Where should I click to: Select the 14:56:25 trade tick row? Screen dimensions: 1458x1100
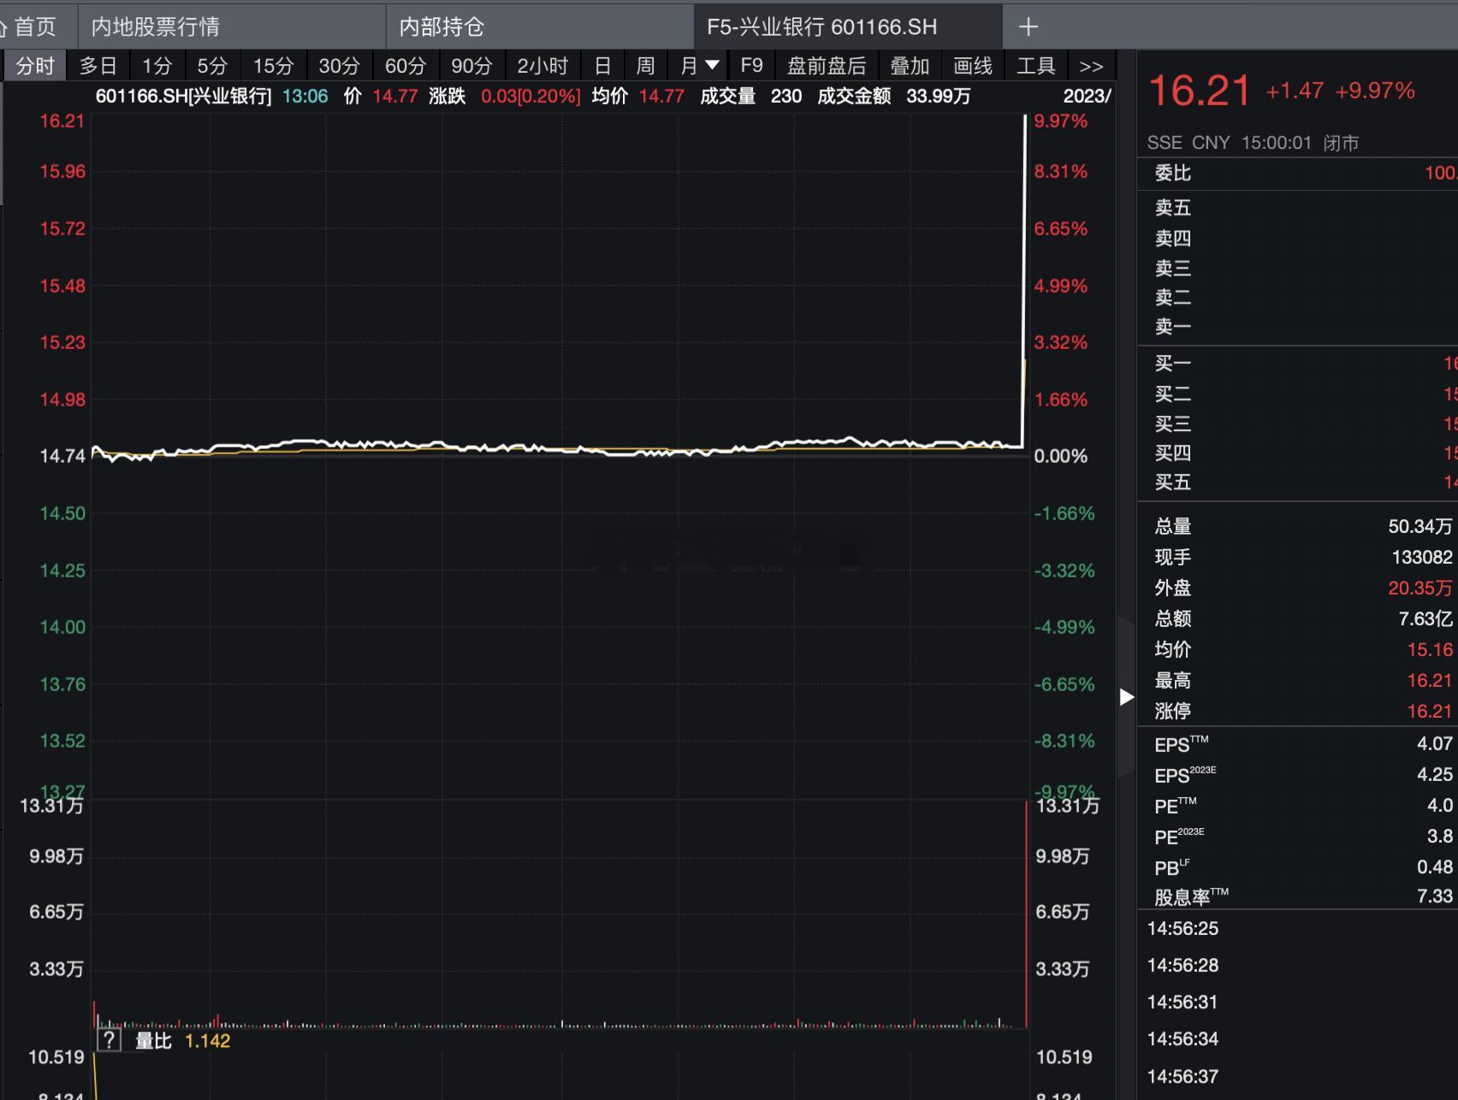click(1298, 929)
